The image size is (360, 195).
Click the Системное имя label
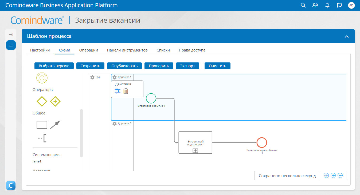(46, 155)
